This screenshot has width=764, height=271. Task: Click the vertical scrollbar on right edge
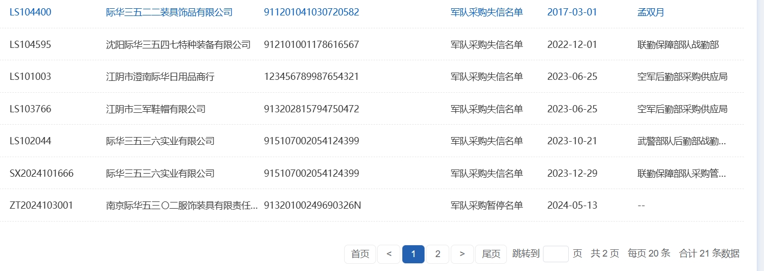(x=759, y=135)
